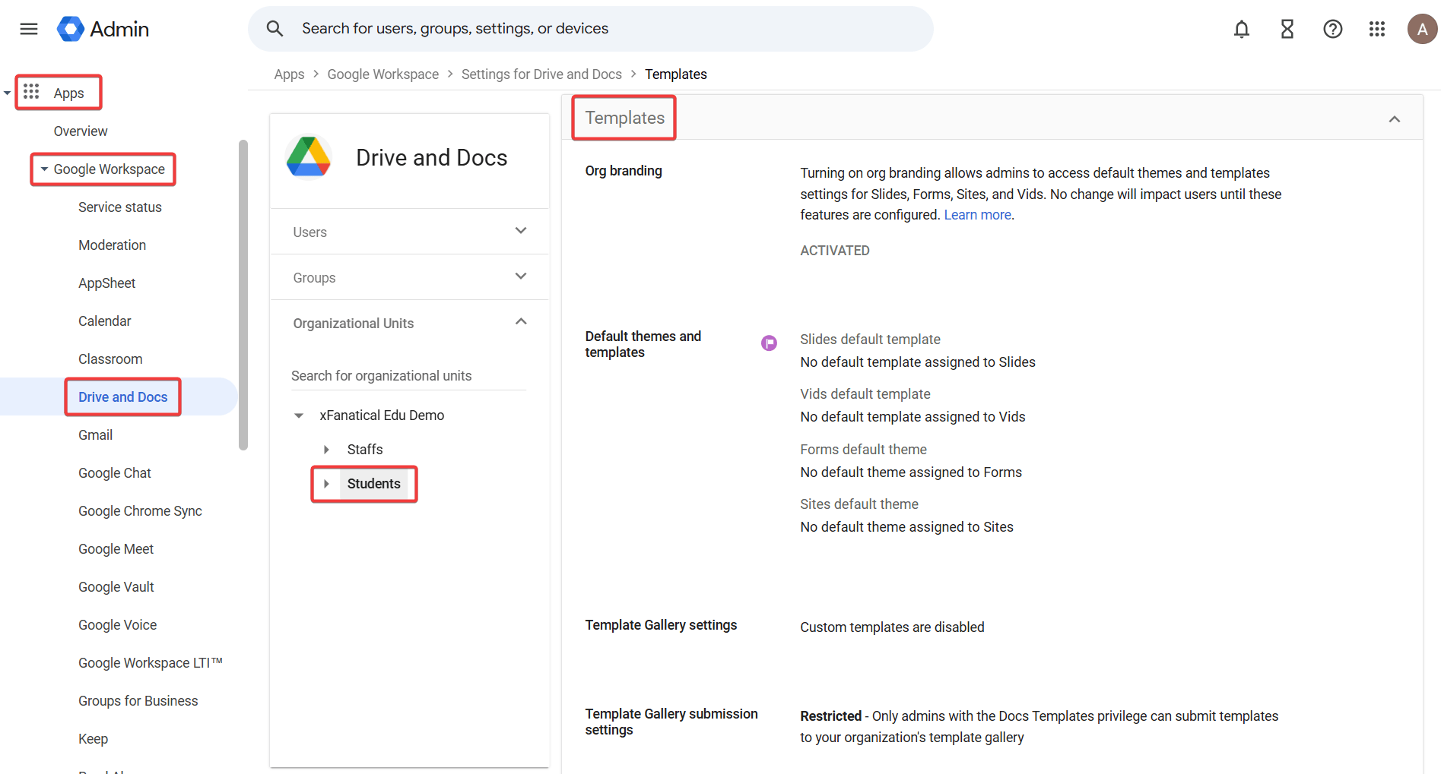Focus the top search bar field
1441x774 pixels.
[590, 29]
